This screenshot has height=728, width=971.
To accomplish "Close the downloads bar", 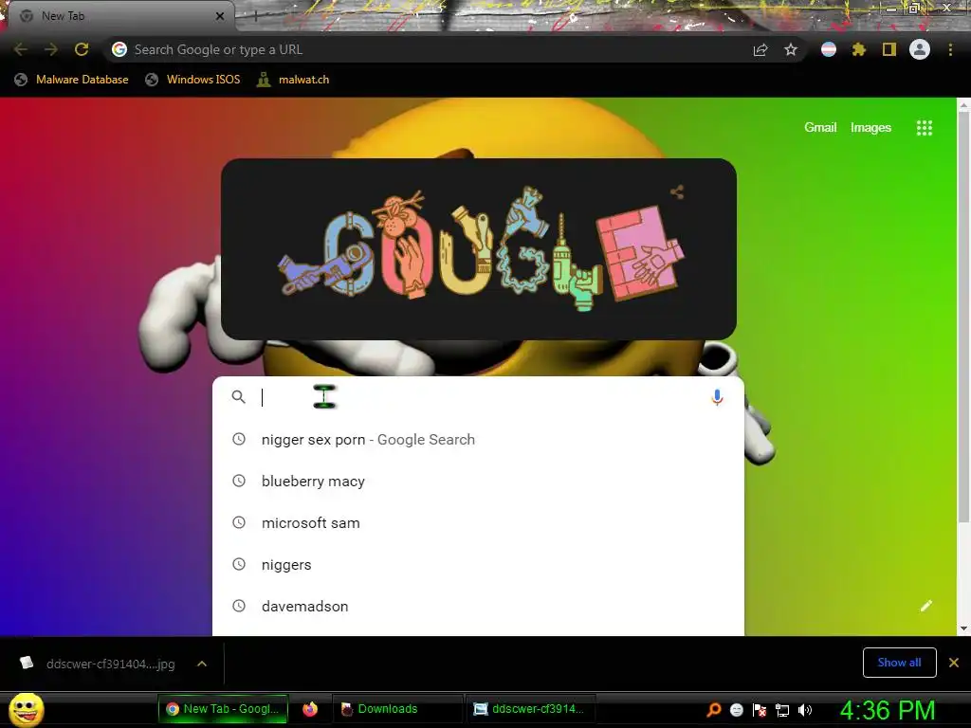I will click(954, 663).
